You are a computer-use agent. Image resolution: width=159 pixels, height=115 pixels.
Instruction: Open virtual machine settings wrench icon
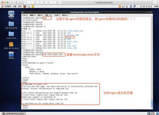click(x=26, y=3)
